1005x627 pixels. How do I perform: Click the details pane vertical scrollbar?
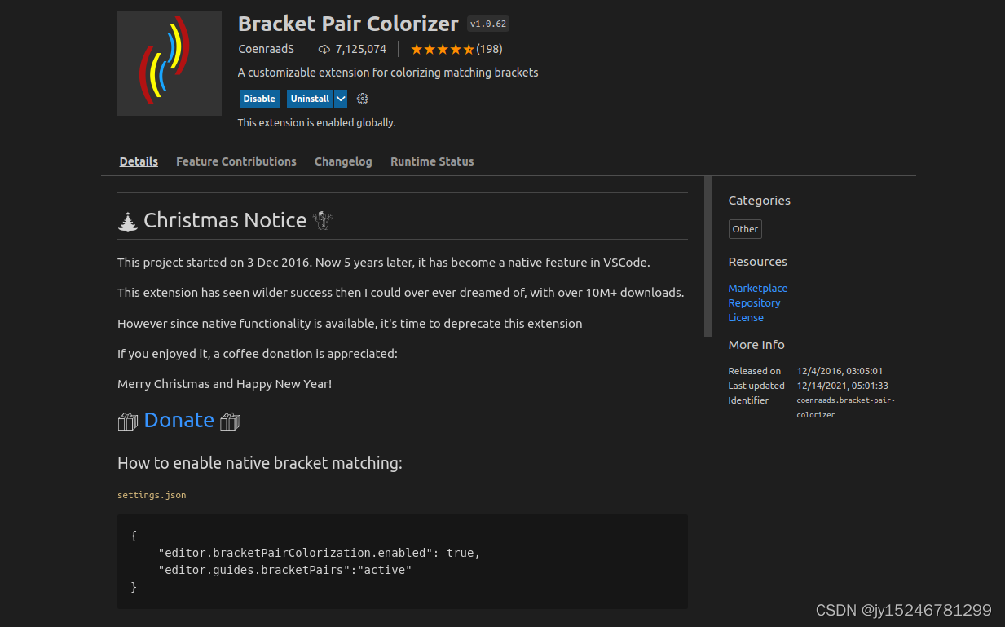click(708, 256)
